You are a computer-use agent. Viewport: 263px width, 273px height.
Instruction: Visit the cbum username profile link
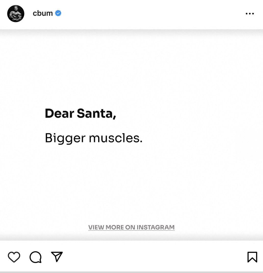click(x=43, y=13)
